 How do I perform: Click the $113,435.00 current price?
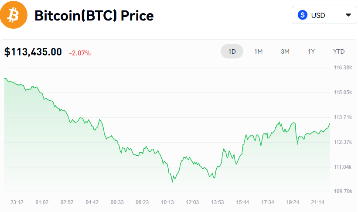pyautogui.click(x=33, y=52)
